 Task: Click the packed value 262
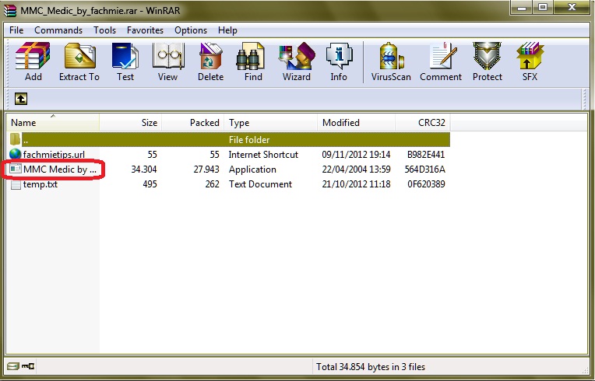[x=212, y=184]
